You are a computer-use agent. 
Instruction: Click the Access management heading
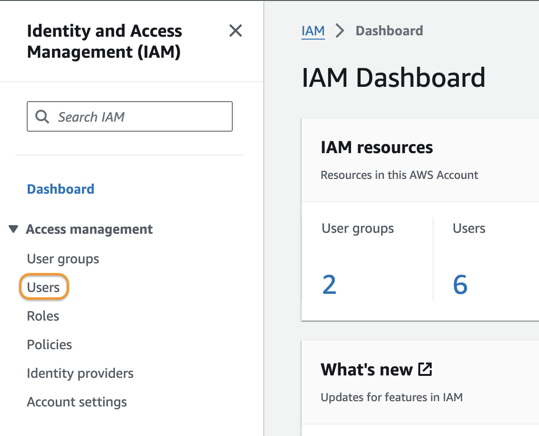90,229
